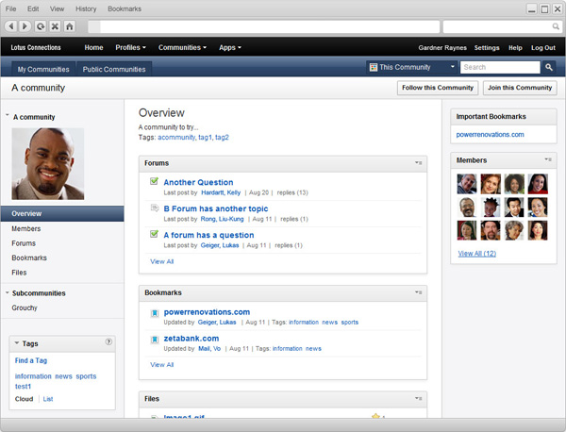Click the browser home icon
The width and height of the screenshot is (566, 432).
[70, 26]
